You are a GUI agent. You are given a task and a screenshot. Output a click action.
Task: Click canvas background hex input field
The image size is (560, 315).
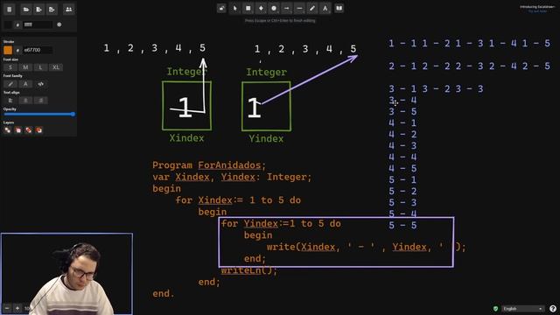pos(38,24)
